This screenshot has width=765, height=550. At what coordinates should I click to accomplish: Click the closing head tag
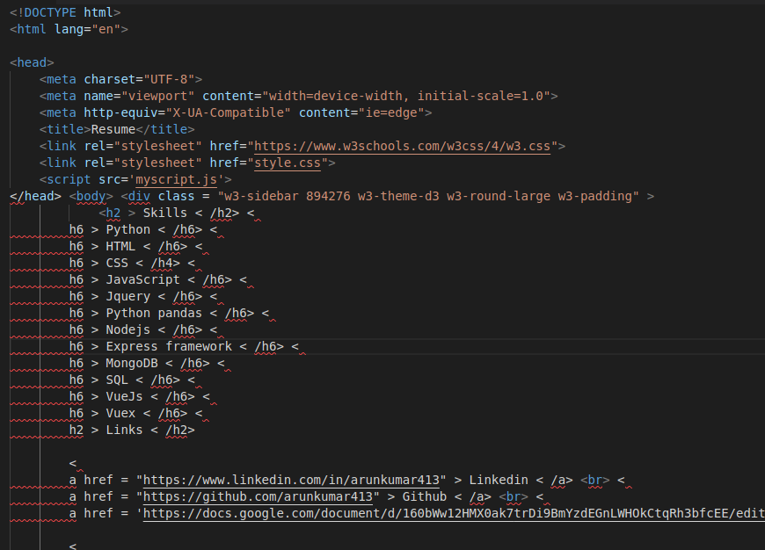click(x=36, y=196)
